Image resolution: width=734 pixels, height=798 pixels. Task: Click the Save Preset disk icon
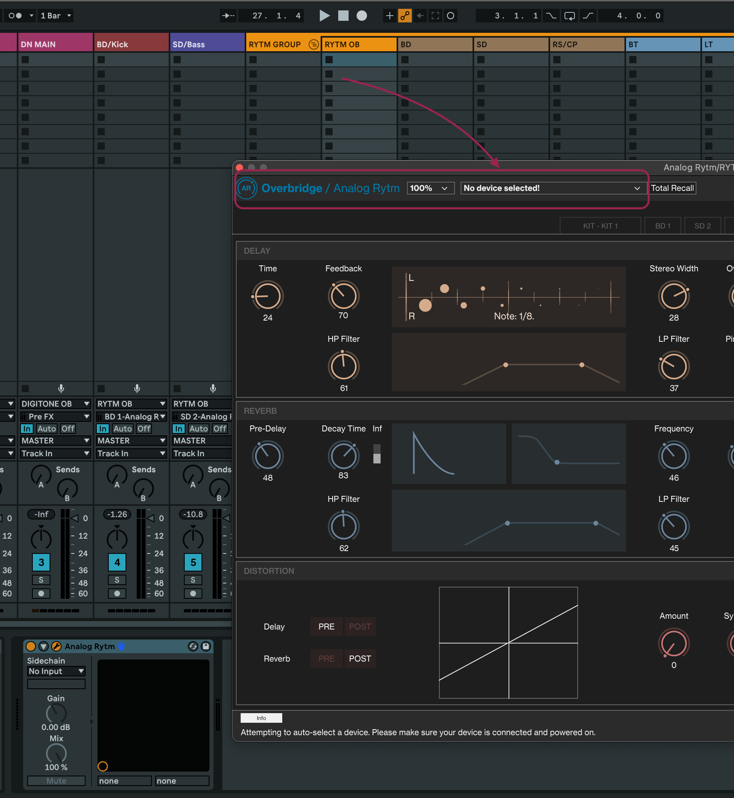(x=206, y=646)
